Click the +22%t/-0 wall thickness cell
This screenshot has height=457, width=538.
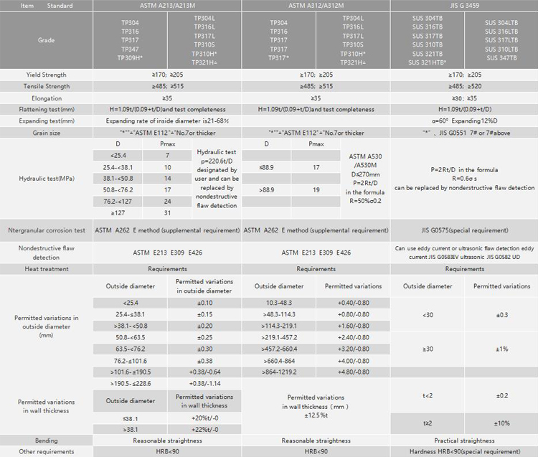point(204,430)
